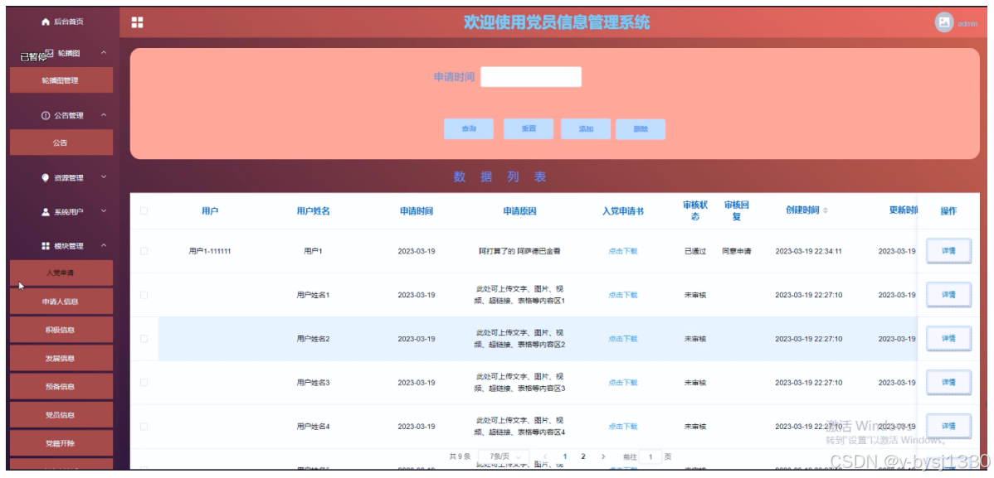
Task: Click the 2023-03-19 22:34:11 creation time cell
Action: click(808, 251)
